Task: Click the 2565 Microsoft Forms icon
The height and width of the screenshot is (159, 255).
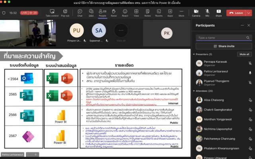Action: [x=26, y=95]
